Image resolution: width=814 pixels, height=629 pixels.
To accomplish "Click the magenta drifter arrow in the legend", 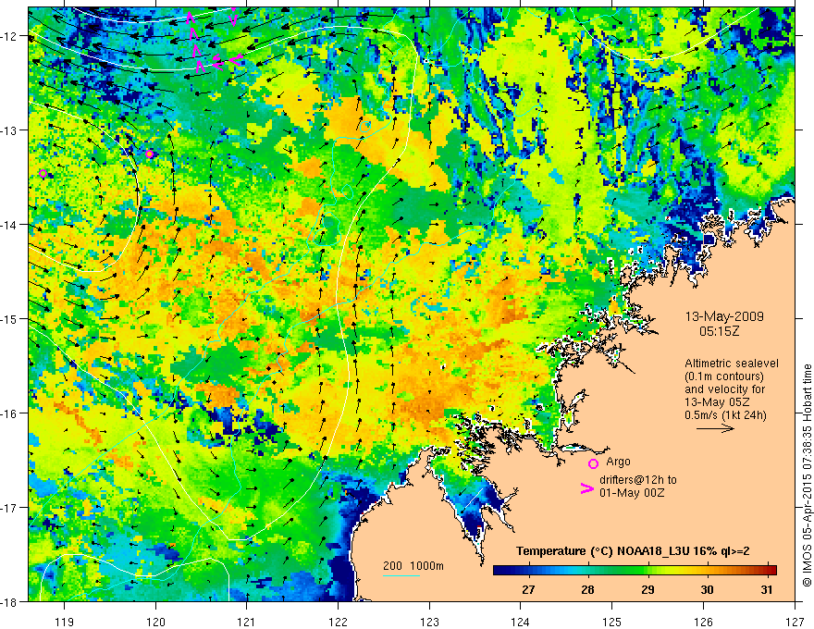I will click(x=586, y=488).
